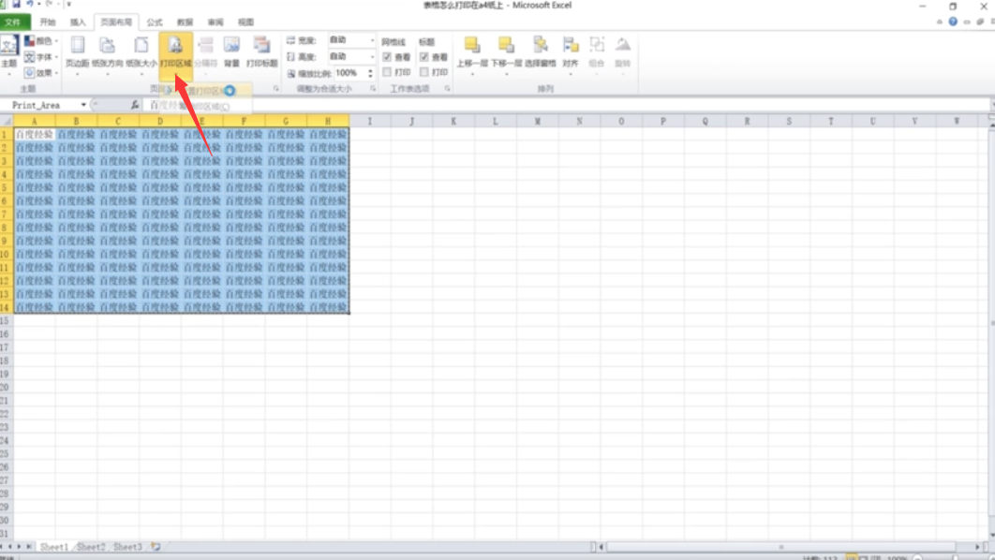Click the 打印标题 Print Titles button
Image resolution: width=995 pixels, height=560 pixels.
[x=262, y=54]
